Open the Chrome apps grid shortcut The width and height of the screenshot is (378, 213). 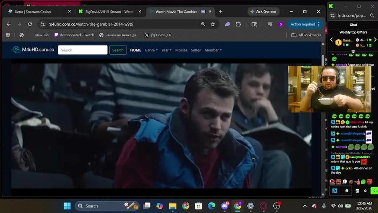click(x=8, y=35)
